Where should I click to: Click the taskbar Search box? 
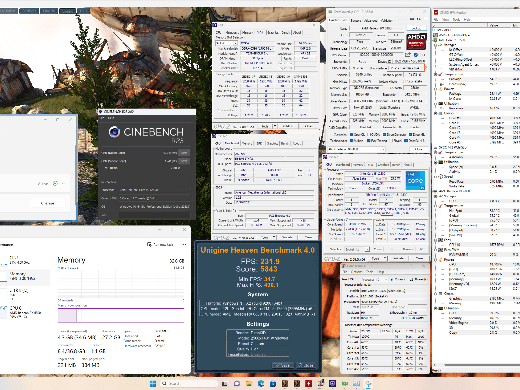189,383
